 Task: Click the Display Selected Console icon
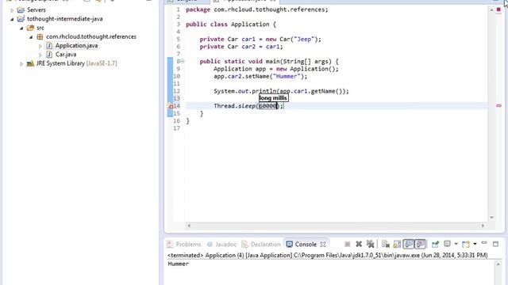pos(447,244)
